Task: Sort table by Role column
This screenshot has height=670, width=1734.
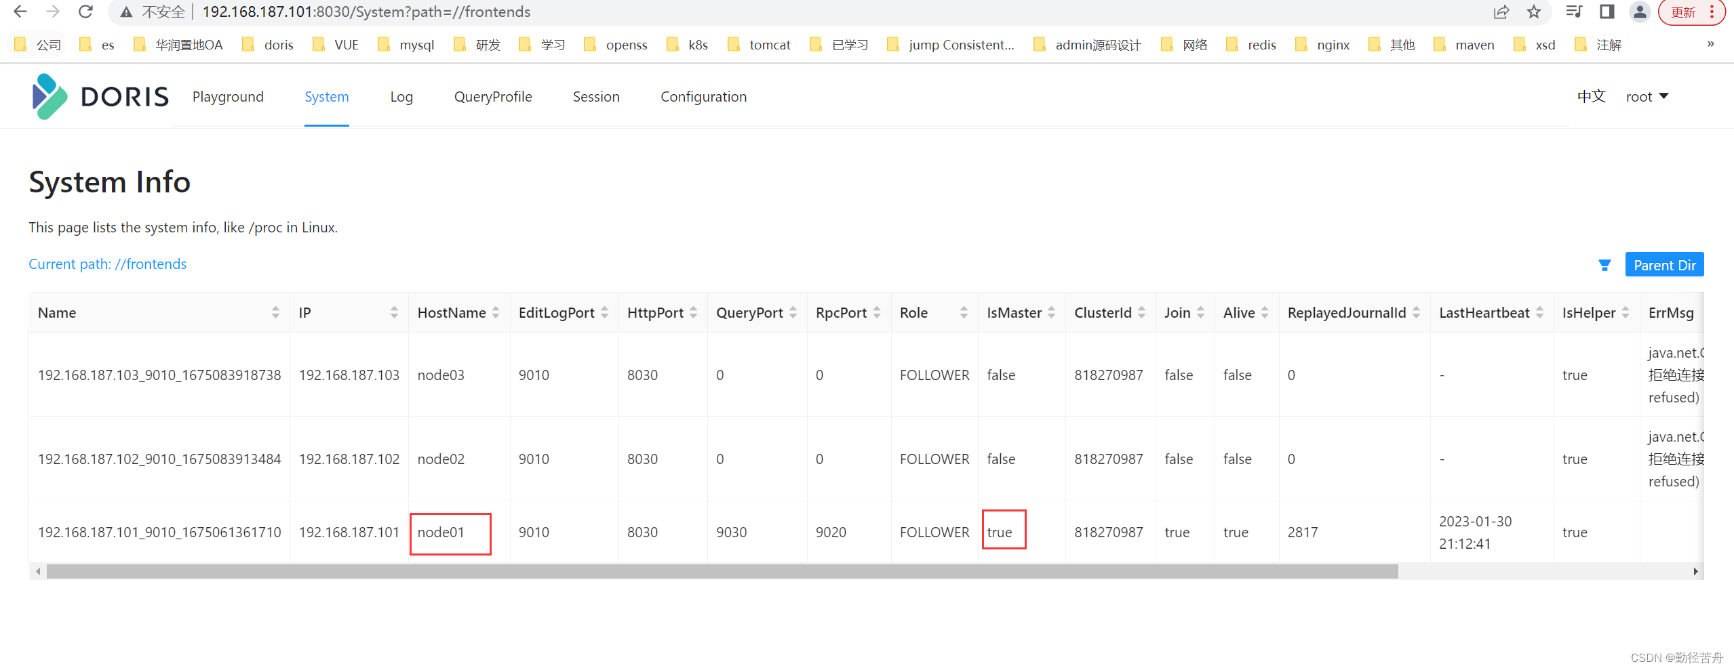Action: tap(964, 312)
